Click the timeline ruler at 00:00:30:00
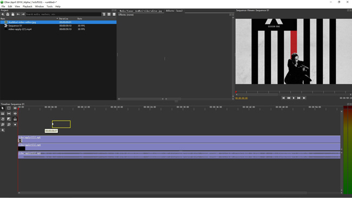Viewport: 352px width, 198px height. pos(182,107)
